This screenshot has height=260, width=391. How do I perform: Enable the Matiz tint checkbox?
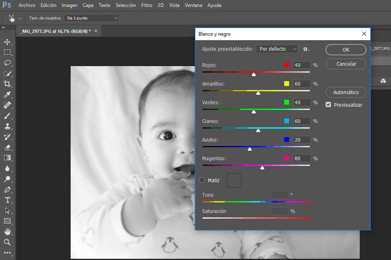pos(202,180)
